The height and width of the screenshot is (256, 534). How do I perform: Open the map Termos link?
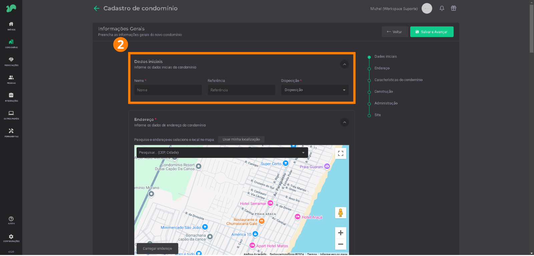(x=312, y=254)
